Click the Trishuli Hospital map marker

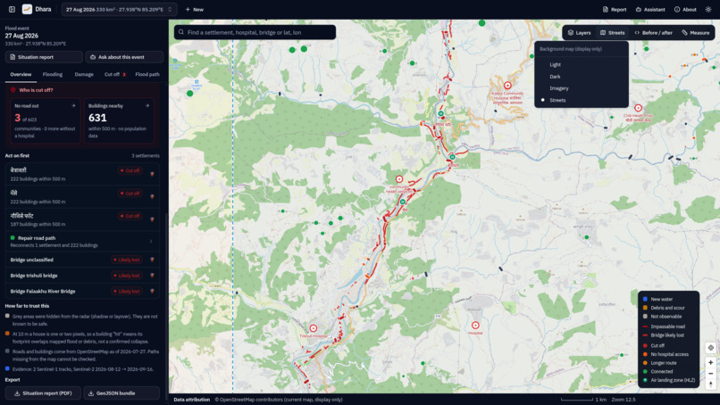point(314,328)
